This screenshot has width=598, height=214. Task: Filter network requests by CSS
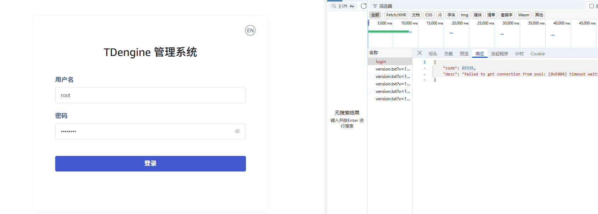point(429,15)
